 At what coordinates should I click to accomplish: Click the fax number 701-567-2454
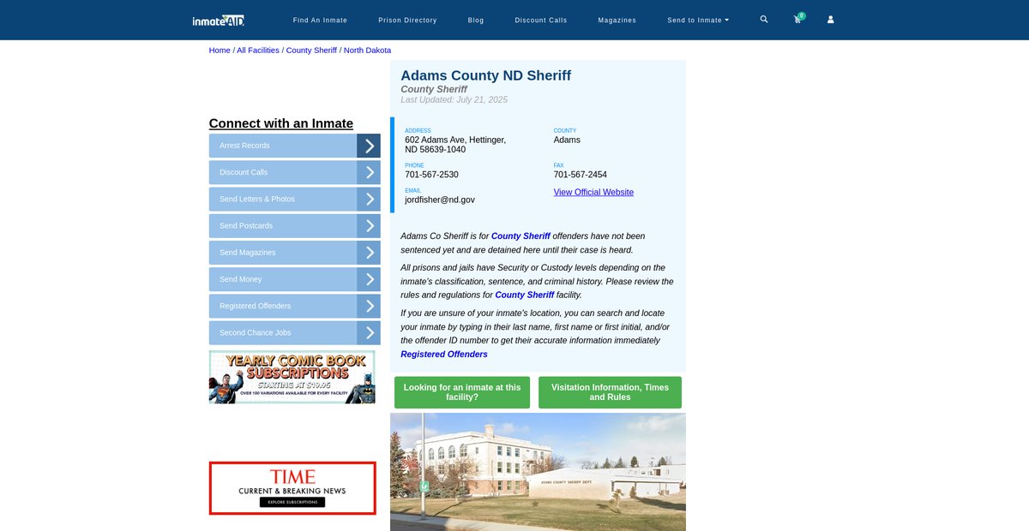pyautogui.click(x=581, y=175)
